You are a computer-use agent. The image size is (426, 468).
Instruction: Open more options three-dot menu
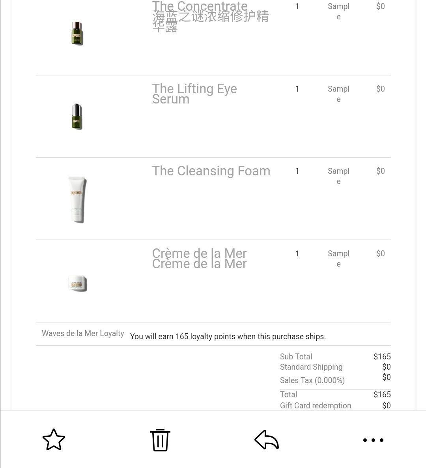coord(373,440)
